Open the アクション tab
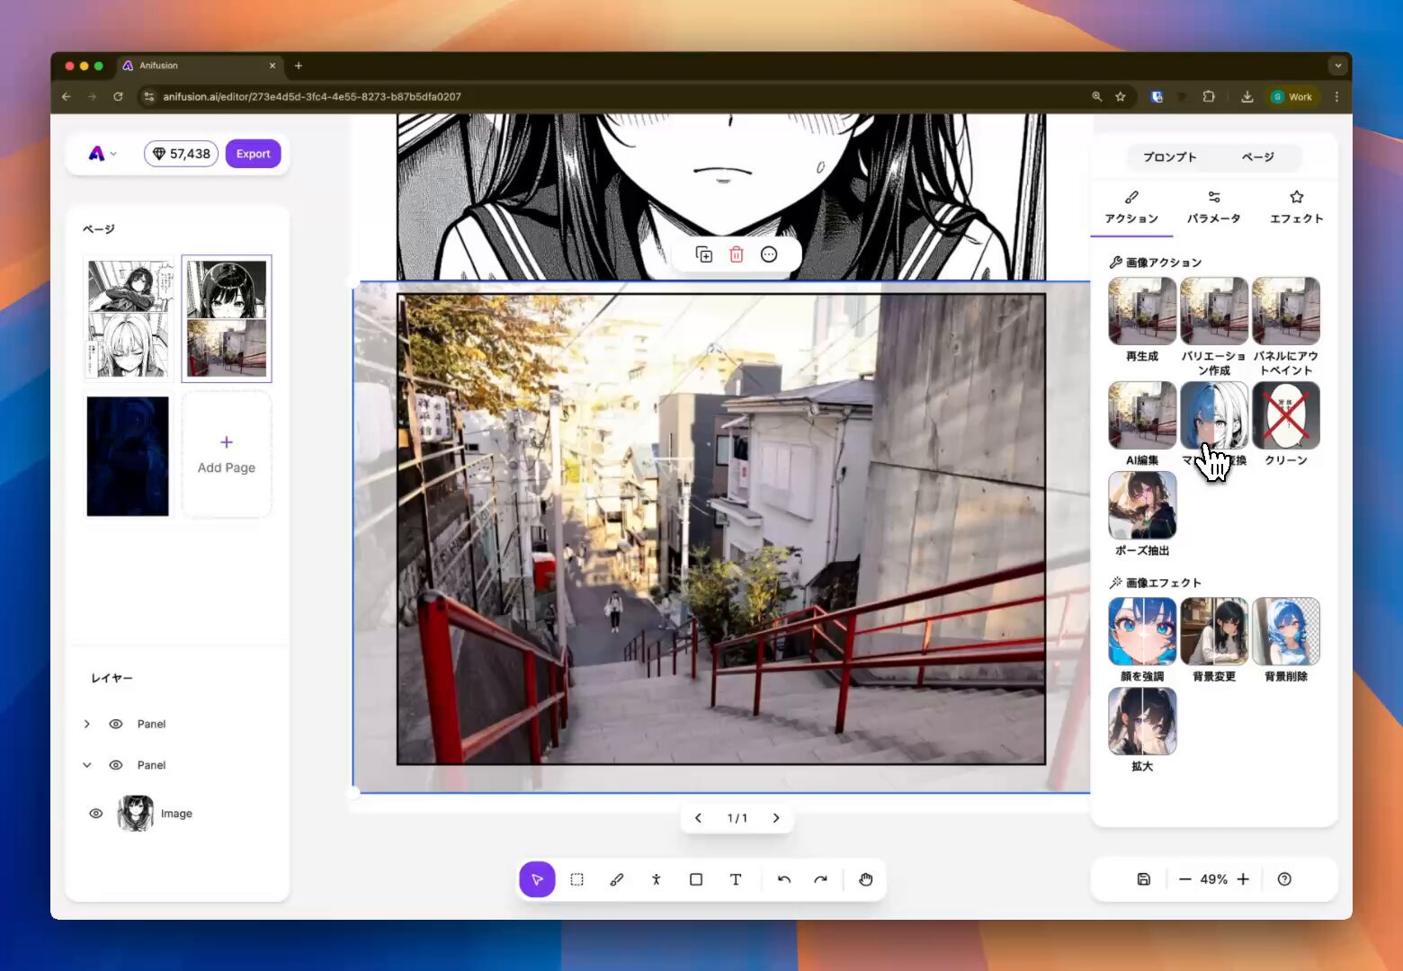This screenshot has height=971, width=1403. pos(1131,208)
